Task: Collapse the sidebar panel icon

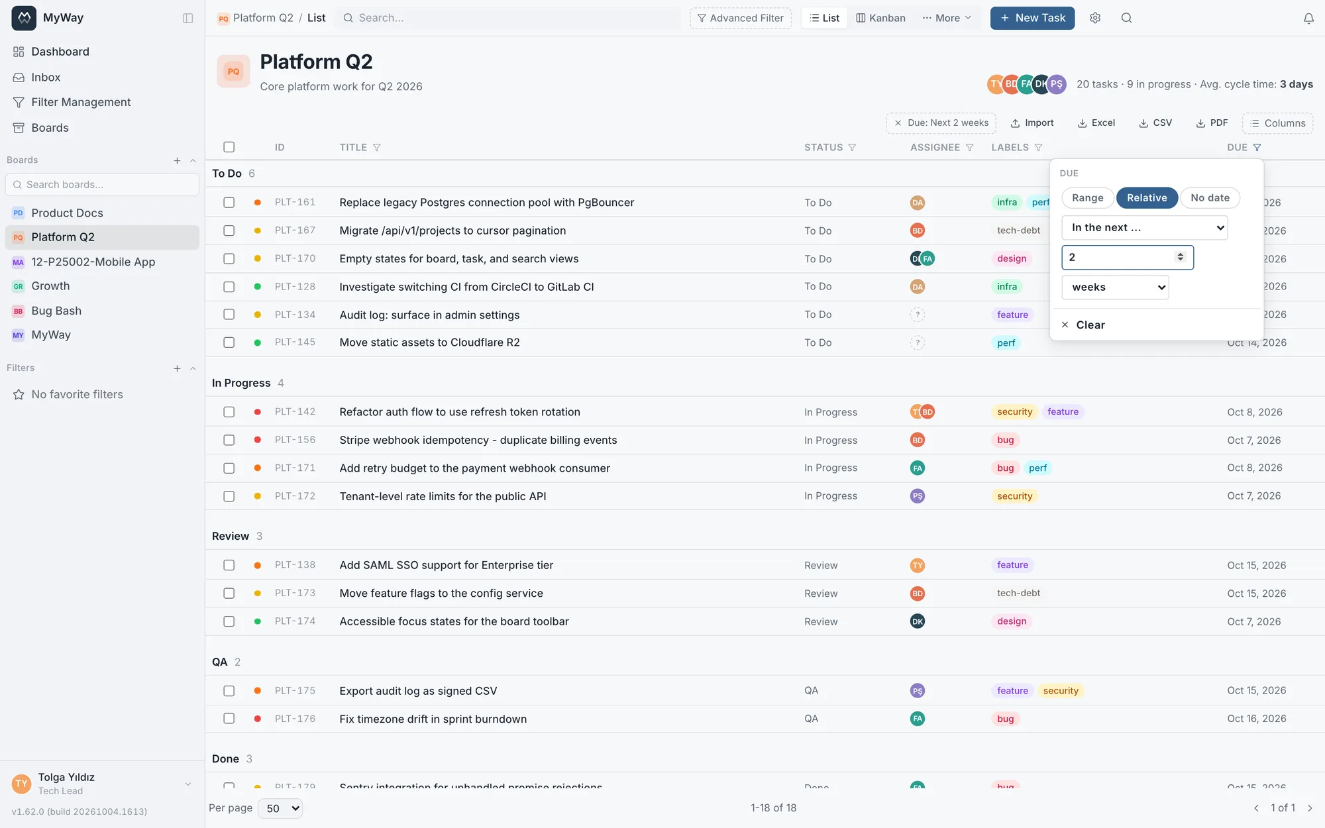Action: (188, 18)
